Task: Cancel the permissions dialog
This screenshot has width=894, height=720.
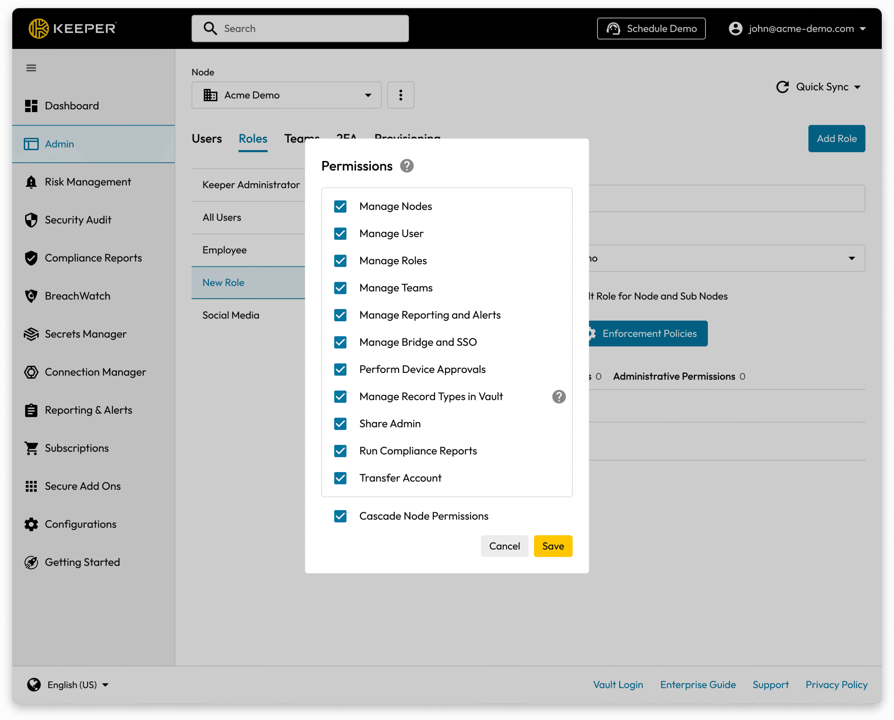Action: [504, 546]
